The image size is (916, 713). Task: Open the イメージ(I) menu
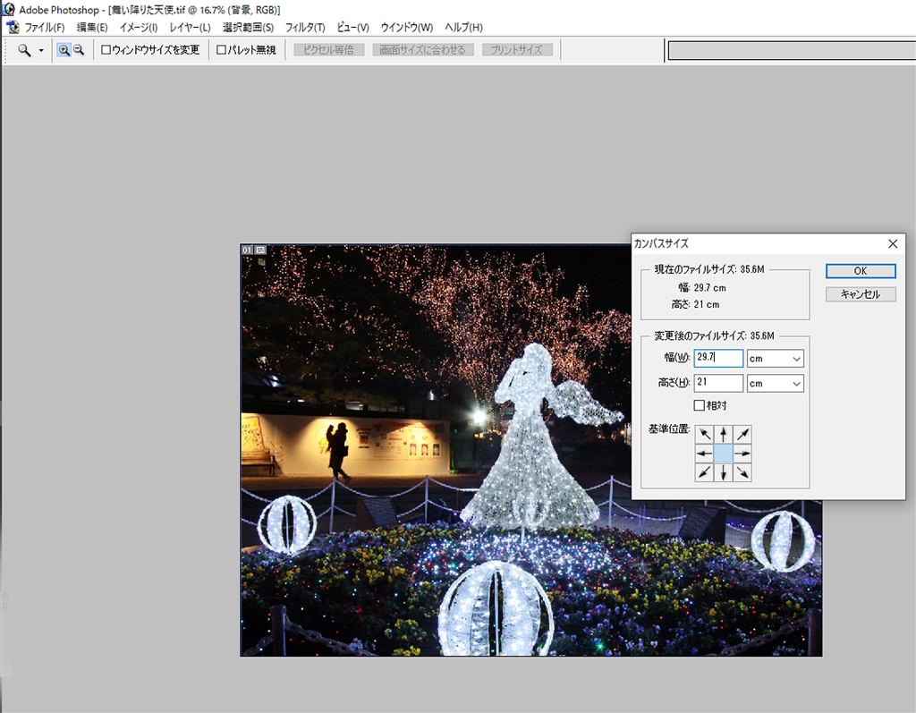[139, 28]
